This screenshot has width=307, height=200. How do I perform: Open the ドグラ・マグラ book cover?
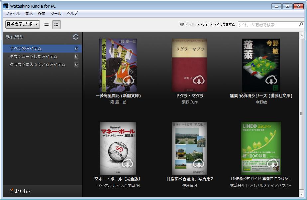click(x=189, y=65)
